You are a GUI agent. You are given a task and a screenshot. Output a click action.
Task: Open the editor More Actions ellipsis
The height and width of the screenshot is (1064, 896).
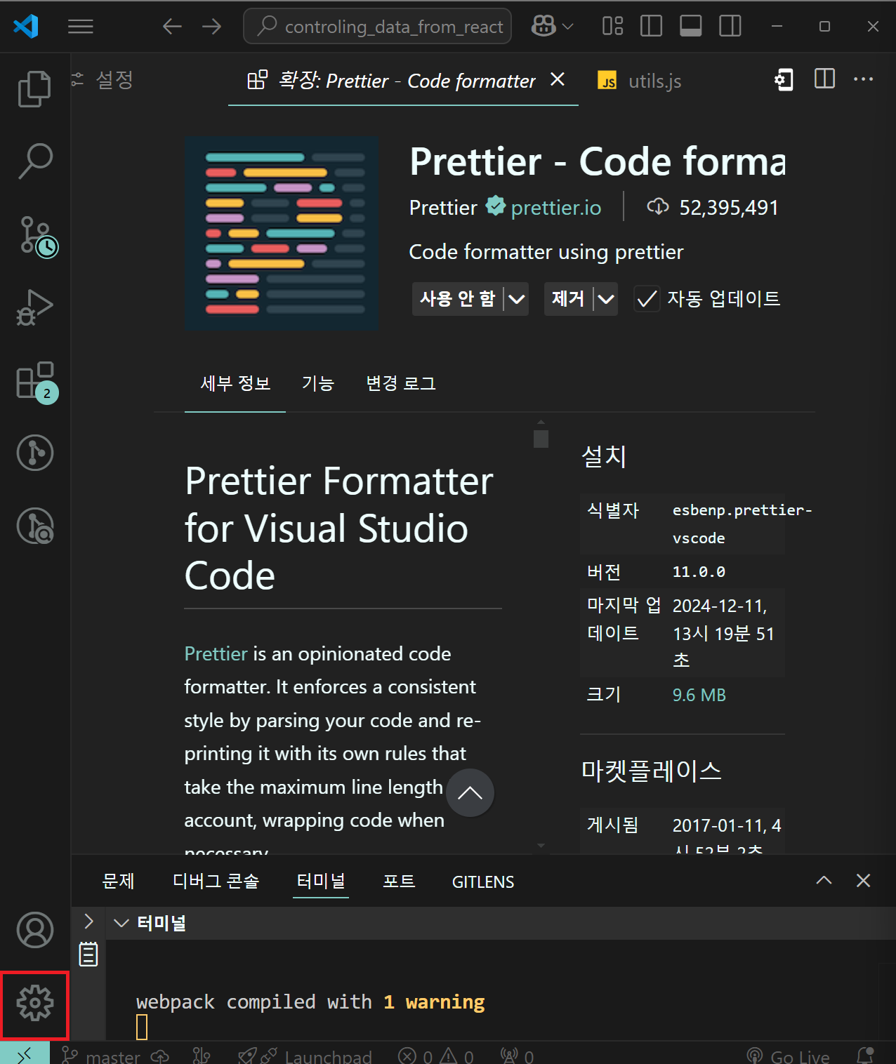863,79
